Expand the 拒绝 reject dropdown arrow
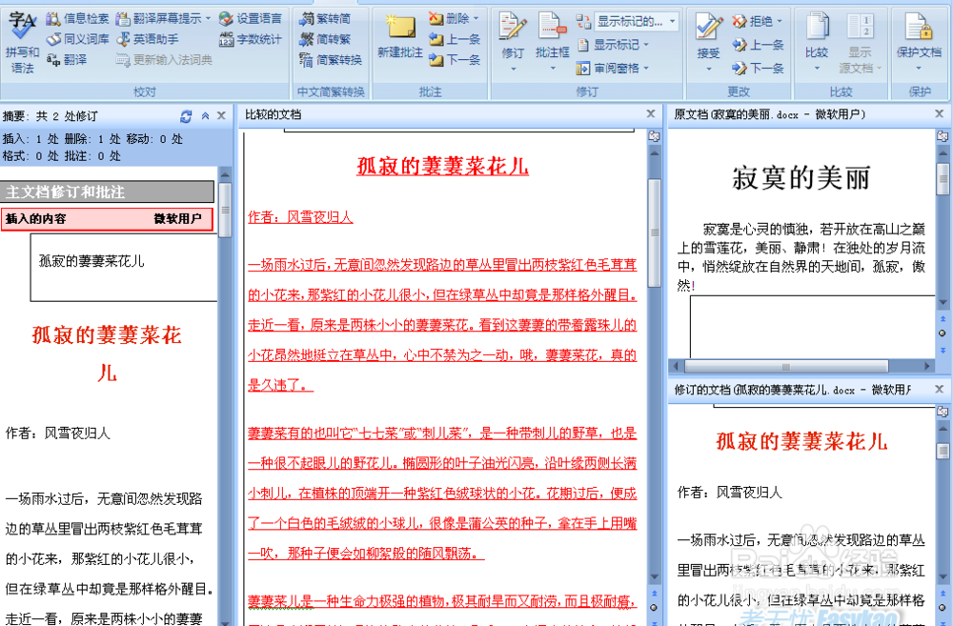953x626 pixels. point(780,22)
